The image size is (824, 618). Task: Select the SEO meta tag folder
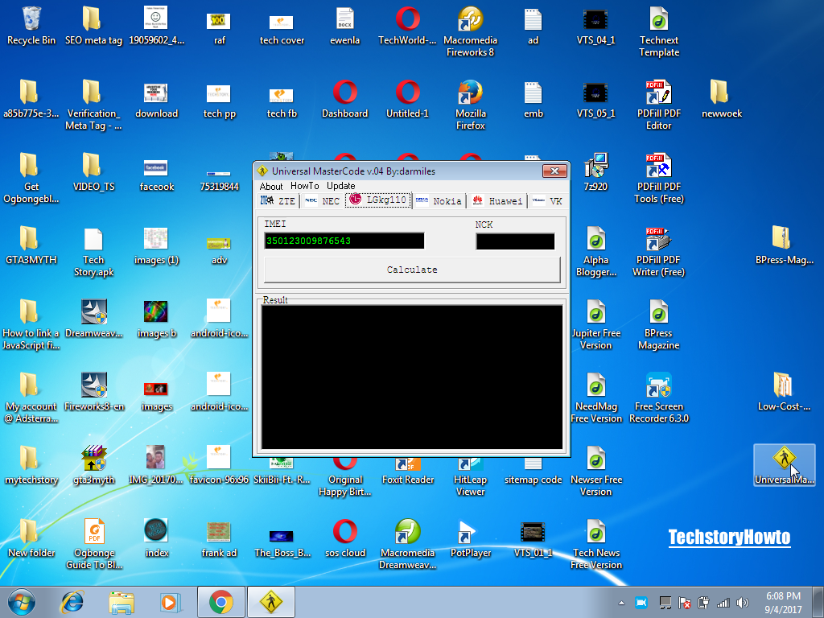(x=93, y=26)
